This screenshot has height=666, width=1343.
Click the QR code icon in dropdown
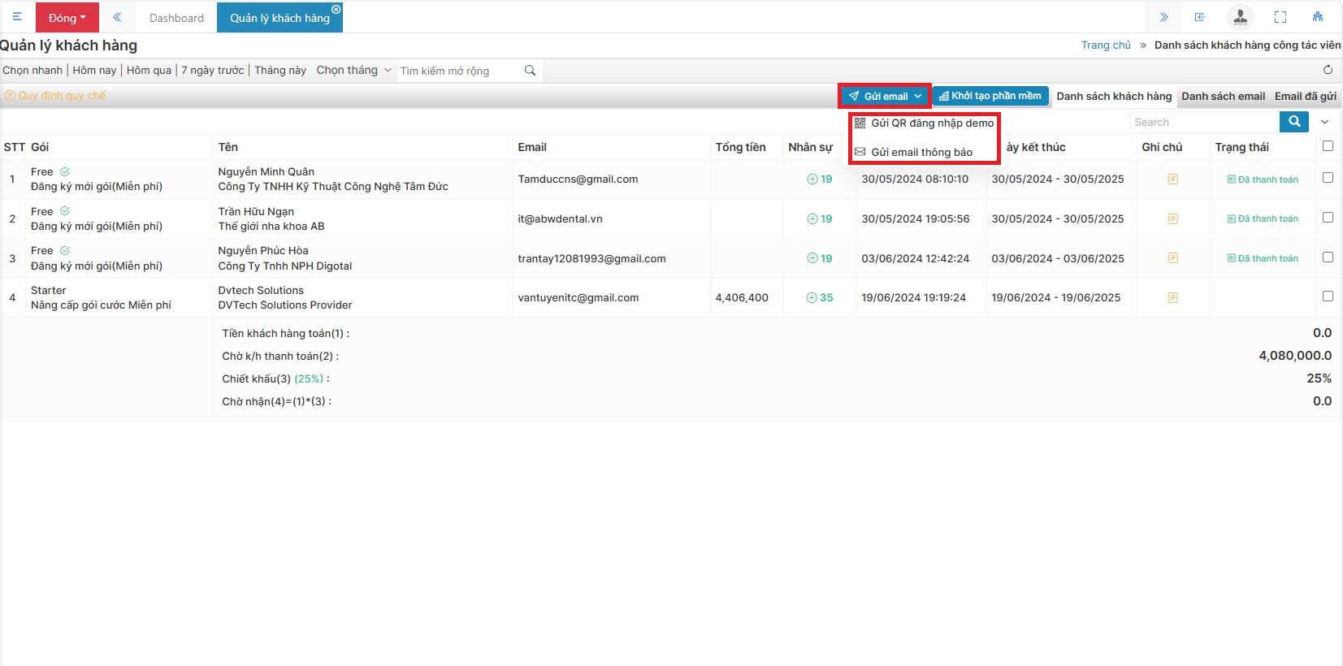tap(860, 123)
